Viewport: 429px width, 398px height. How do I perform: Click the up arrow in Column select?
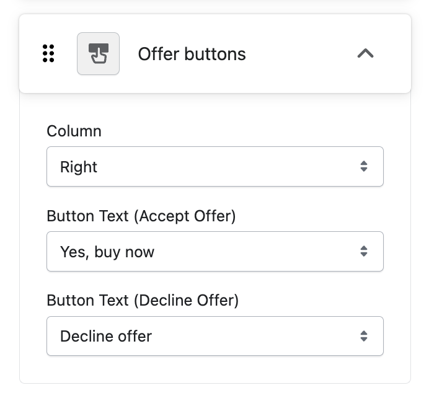(x=364, y=163)
